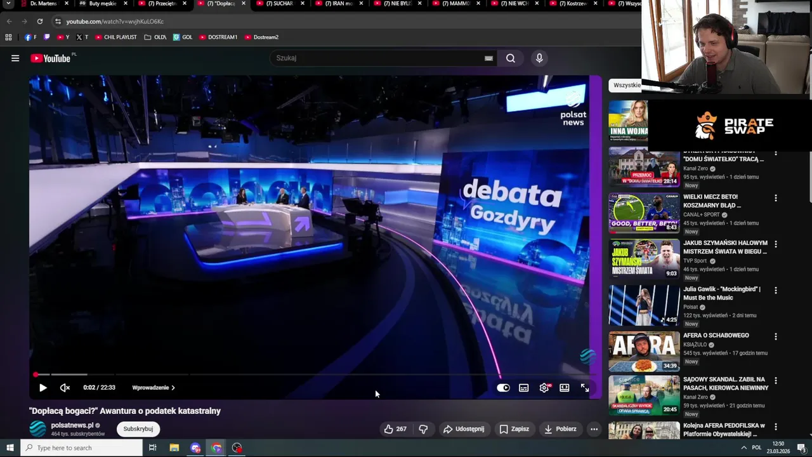The width and height of the screenshot is (812, 457).
Task: Open File Explorer from the taskbar
Action: point(174,448)
